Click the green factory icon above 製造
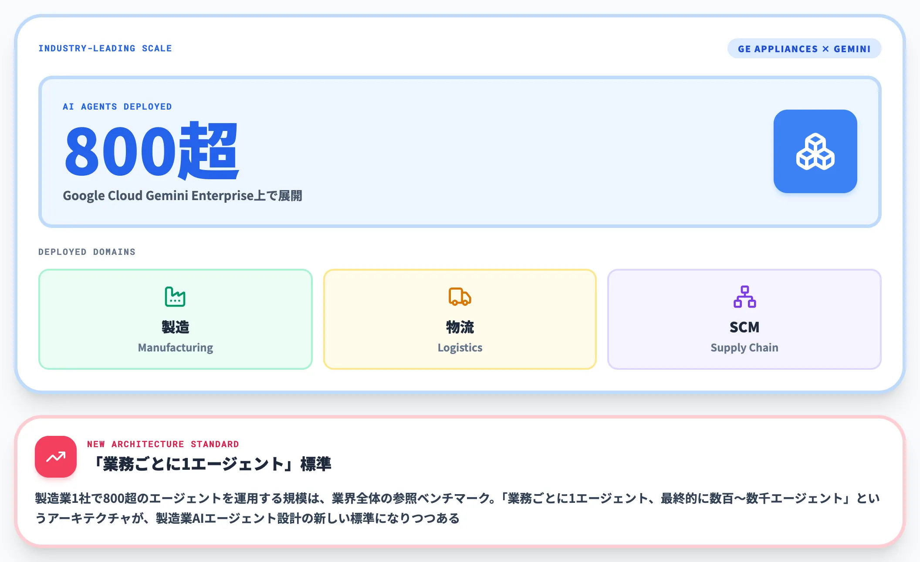Viewport: 920px width, 562px height. [175, 297]
